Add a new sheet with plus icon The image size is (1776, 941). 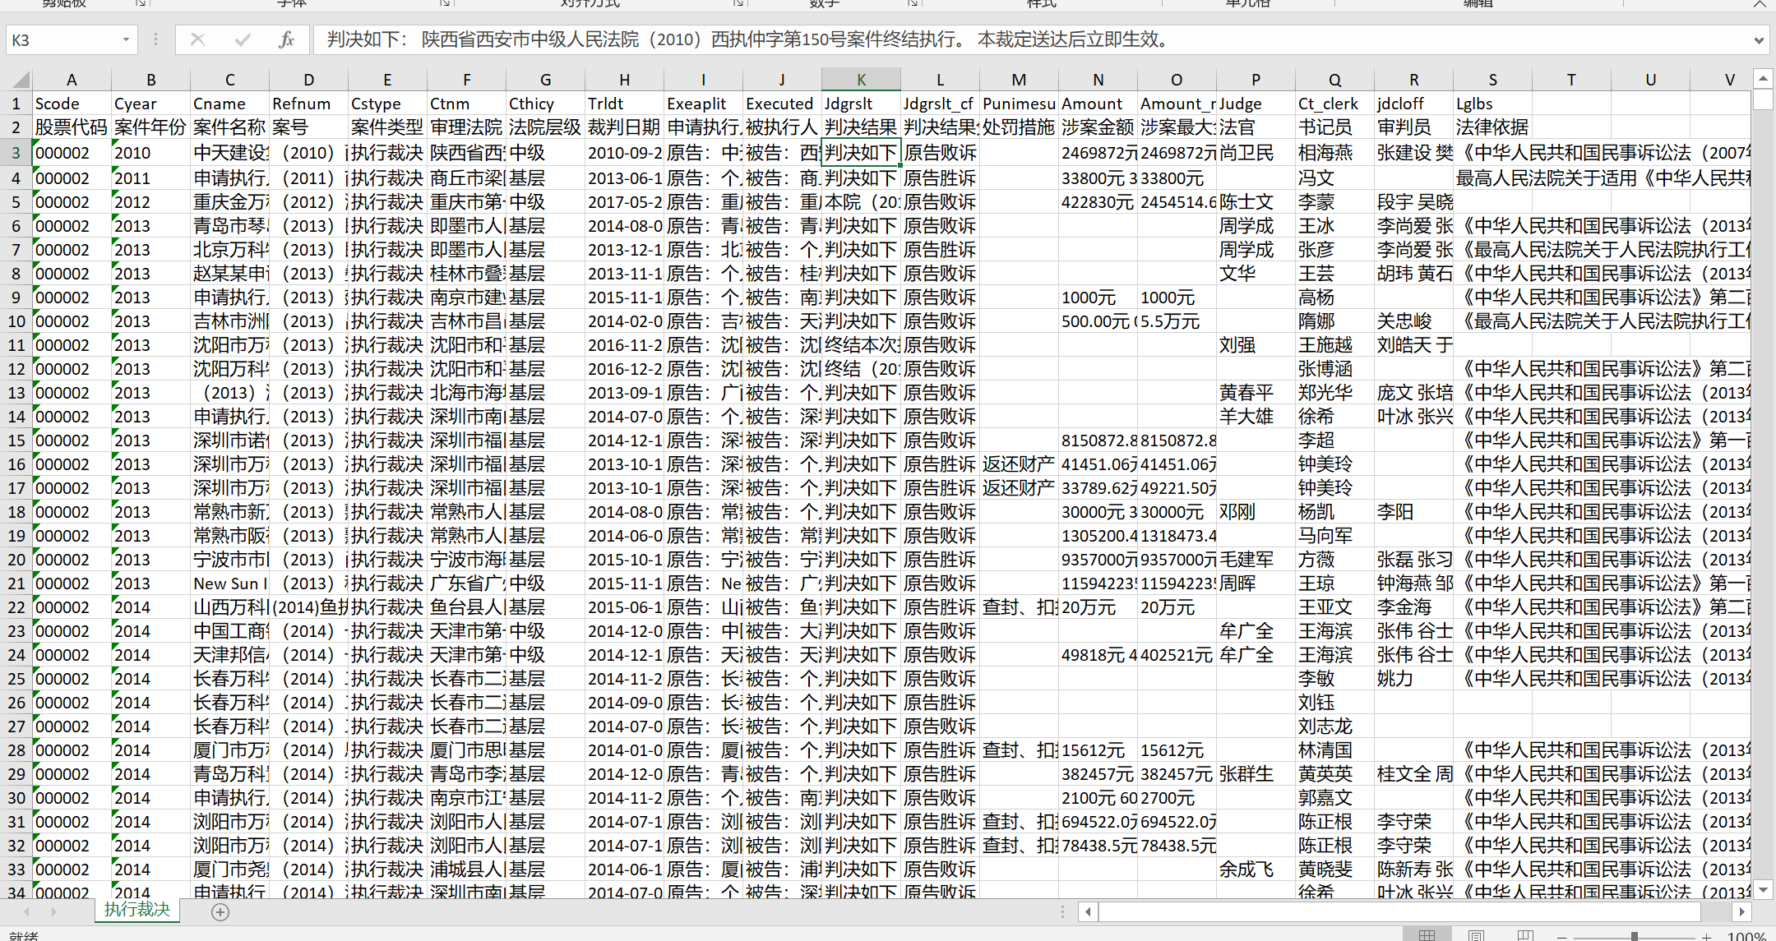220,911
